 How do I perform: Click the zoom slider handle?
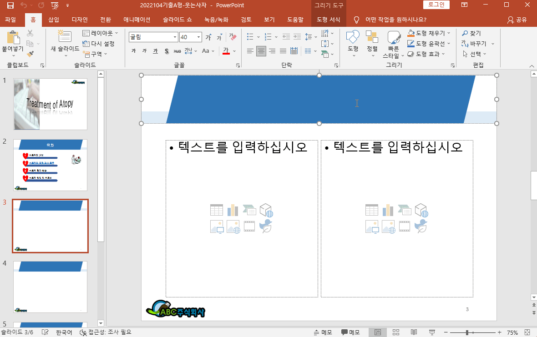(x=467, y=332)
